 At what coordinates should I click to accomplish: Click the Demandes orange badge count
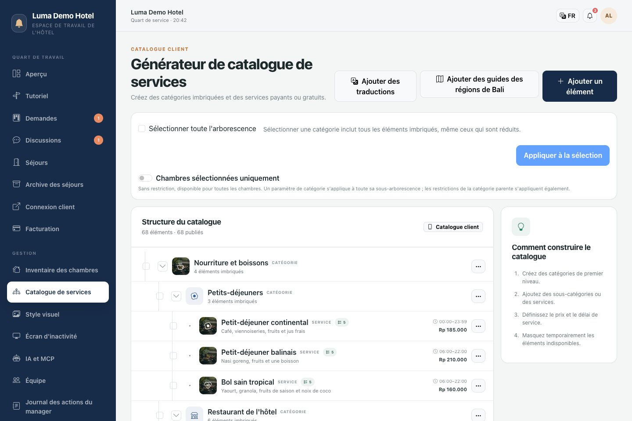98,118
